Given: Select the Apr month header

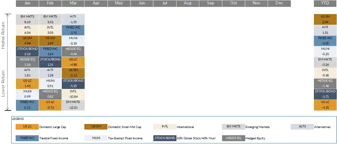Looking at the screenshot, I should (96, 3).
